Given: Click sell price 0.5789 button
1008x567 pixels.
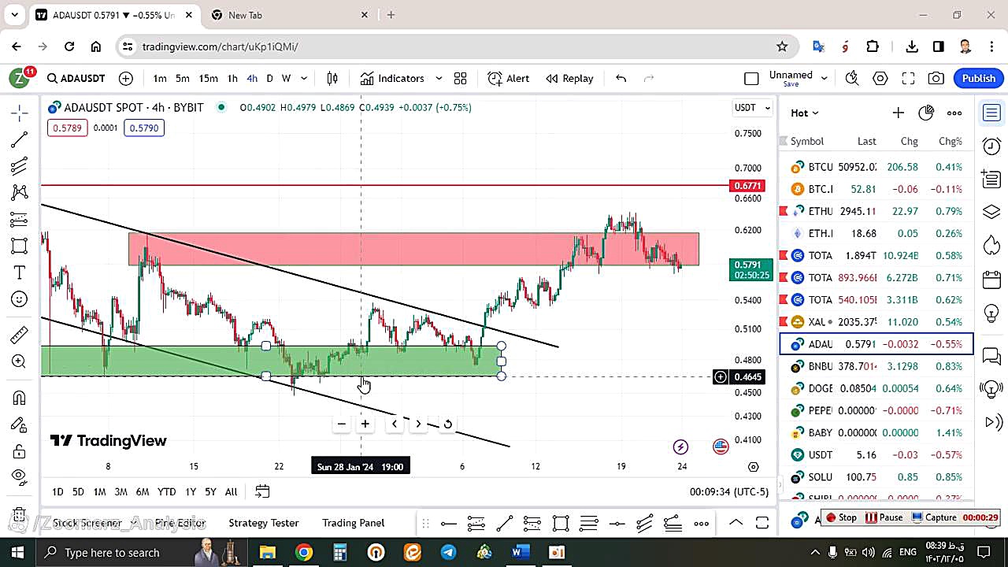Looking at the screenshot, I should pyautogui.click(x=67, y=128).
